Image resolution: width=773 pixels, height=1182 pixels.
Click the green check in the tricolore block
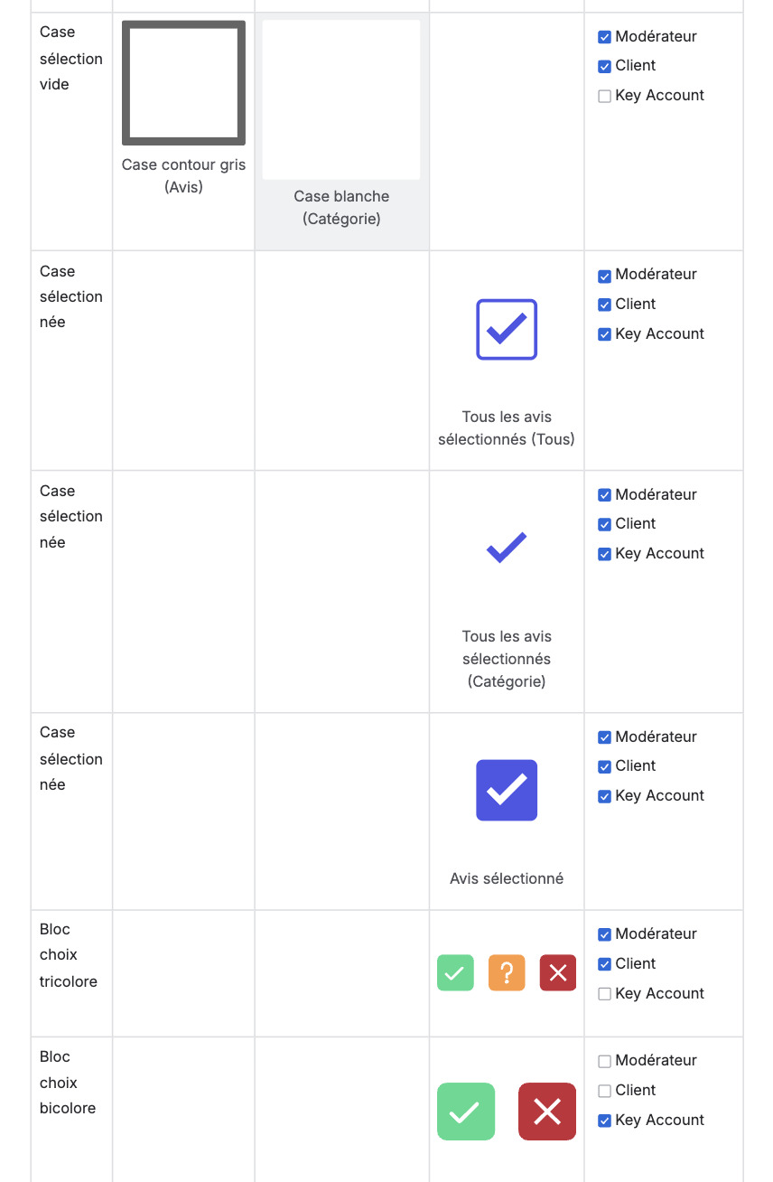455,972
